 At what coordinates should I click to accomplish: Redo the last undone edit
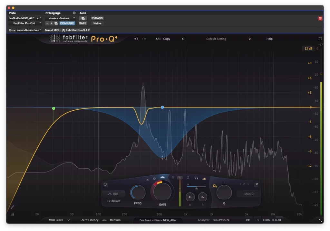(144, 39)
